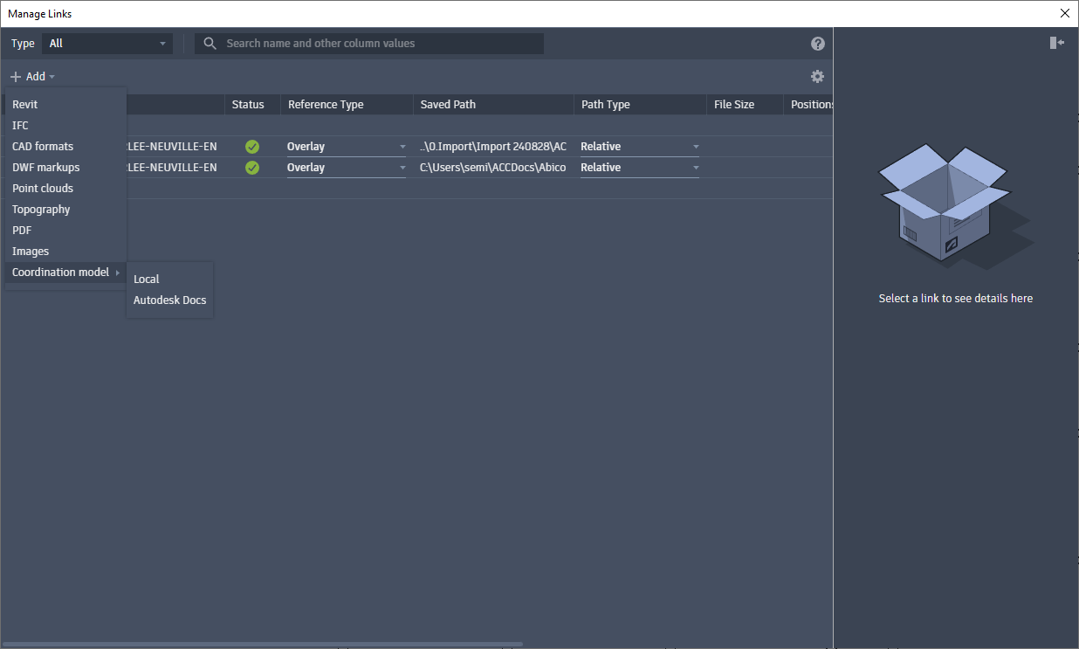The image size is (1079, 649).
Task: Click the settings gear icon
Action: click(817, 76)
